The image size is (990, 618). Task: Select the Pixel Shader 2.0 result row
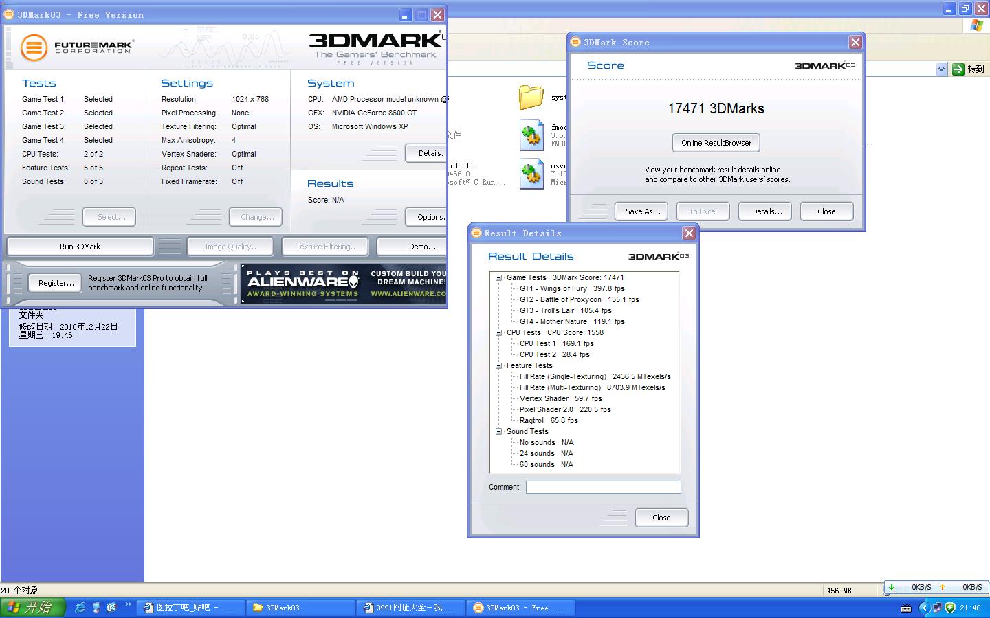565,409
